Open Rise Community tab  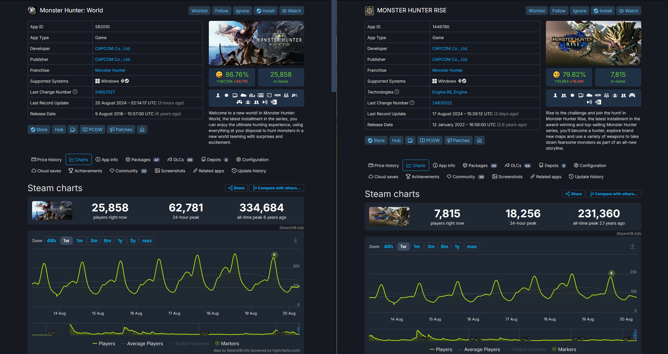tap(465, 176)
